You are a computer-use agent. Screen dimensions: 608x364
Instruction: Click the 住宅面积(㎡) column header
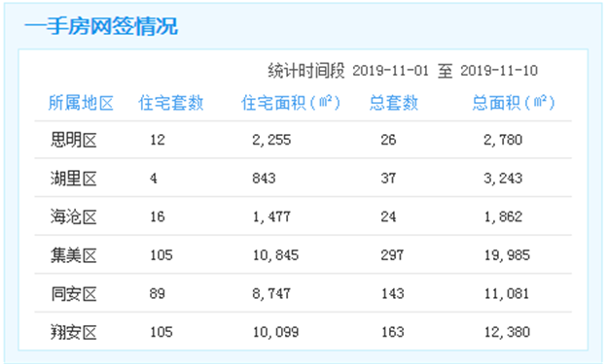[291, 103]
